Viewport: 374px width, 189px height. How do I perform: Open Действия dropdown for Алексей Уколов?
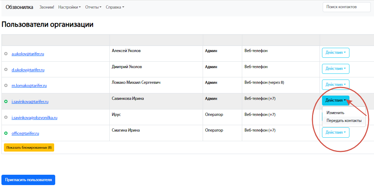pyautogui.click(x=336, y=53)
